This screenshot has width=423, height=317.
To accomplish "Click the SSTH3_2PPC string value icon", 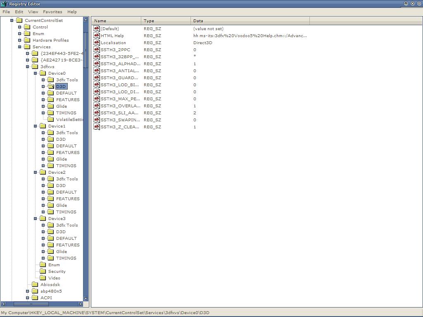I will pos(97,50).
